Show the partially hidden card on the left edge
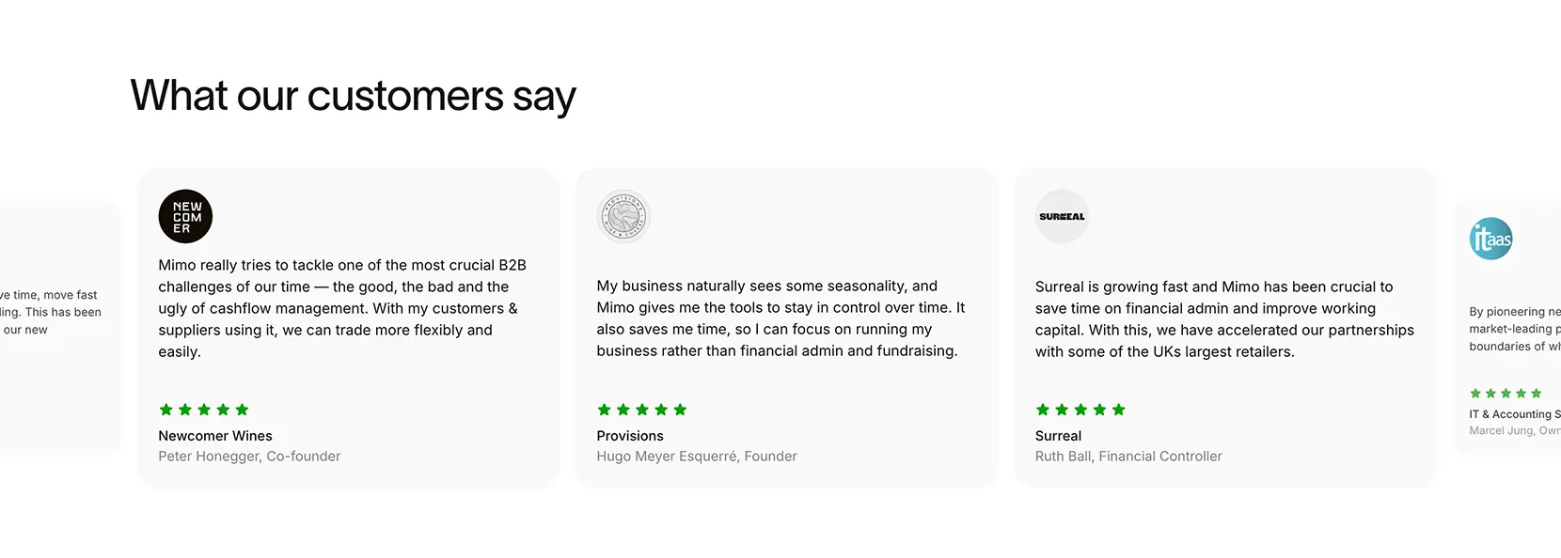Screen dimensions: 1561x558 (58, 327)
